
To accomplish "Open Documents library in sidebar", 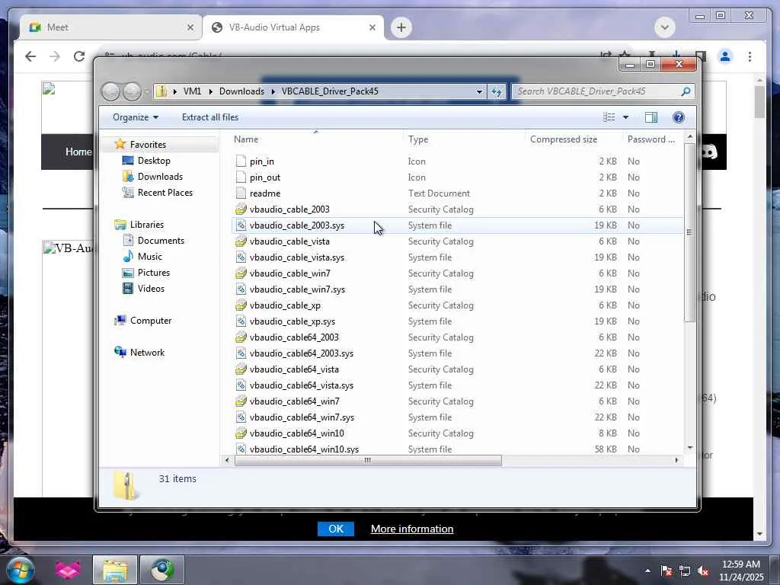I will coord(161,240).
